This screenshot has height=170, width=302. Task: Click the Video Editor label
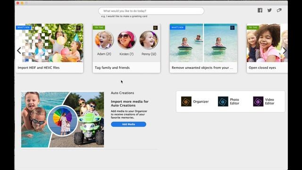[269, 102]
